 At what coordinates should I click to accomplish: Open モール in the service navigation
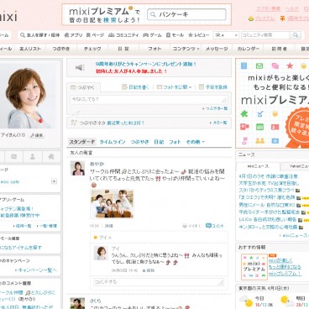(x=175, y=35)
